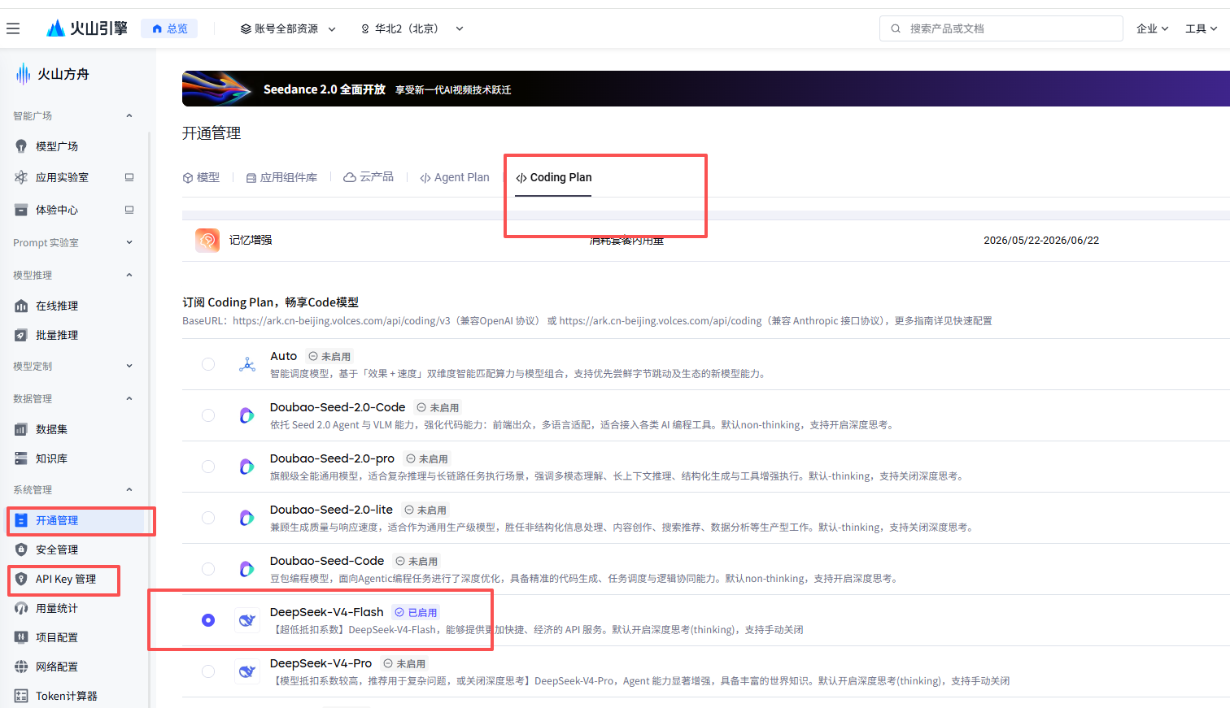The height and width of the screenshot is (708, 1230).
Task: Collapse the 模型推理 sidebar section
Action: pyautogui.click(x=129, y=275)
